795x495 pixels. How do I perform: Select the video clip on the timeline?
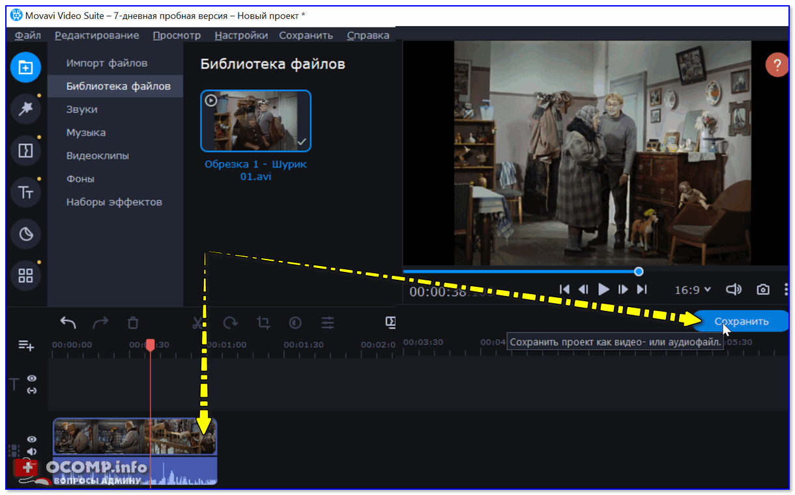[x=135, y=436]
